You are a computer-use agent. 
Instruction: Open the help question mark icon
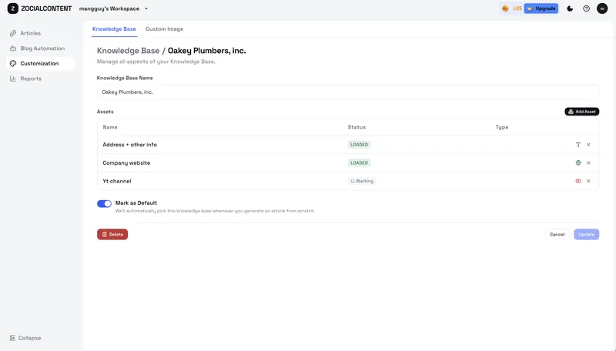(x=586, y=8)
